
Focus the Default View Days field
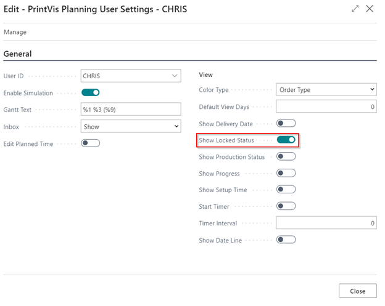[326, 107]
